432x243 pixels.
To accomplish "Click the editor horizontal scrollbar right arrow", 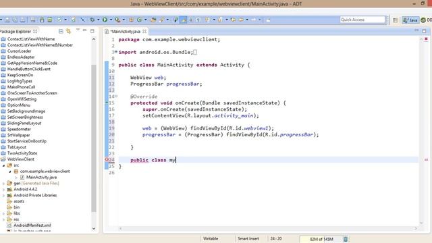I will point(416,228).
